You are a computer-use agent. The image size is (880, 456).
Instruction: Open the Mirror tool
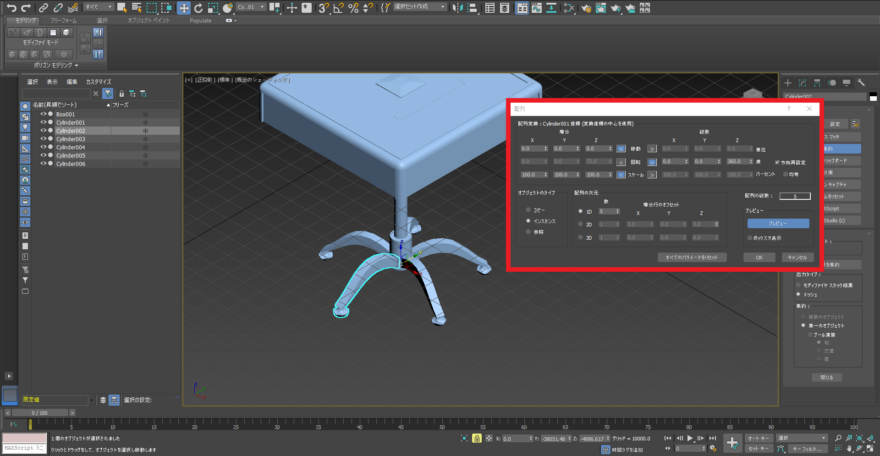(457, 8)
